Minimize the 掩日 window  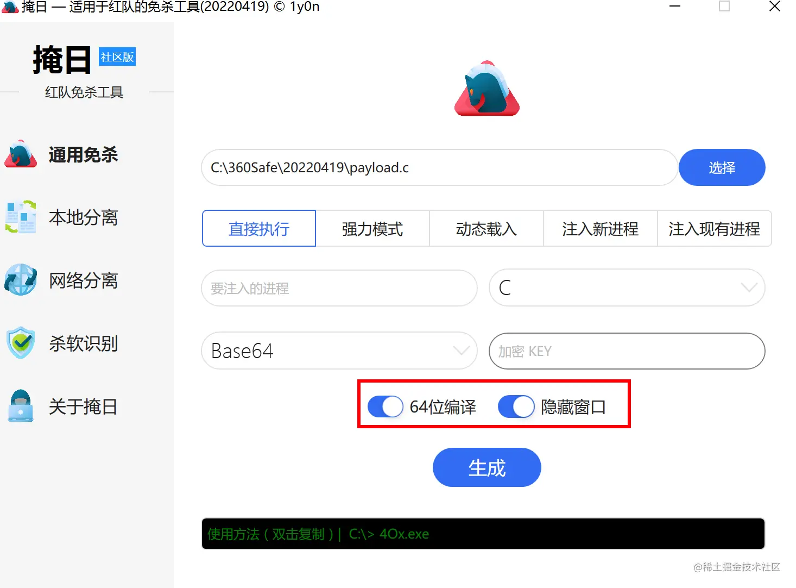[x=675, y=7]
